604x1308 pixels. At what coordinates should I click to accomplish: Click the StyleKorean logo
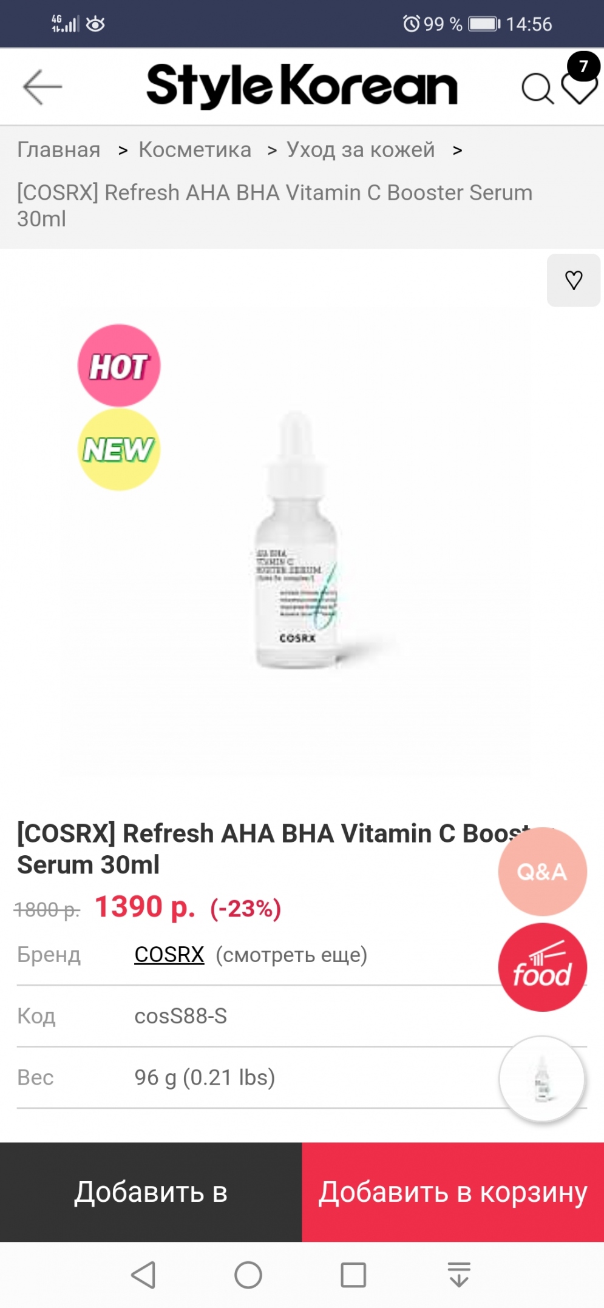tap(302, 86)
